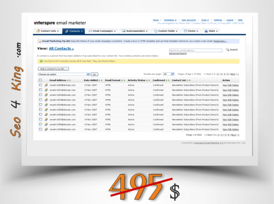Viewport: 274px width, 204px height.
Task: Expand the Templates menu
Action: point(170,20)
